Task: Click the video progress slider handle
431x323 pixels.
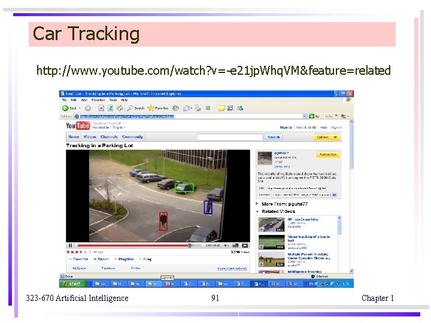Action: click(x=189, y=245)
